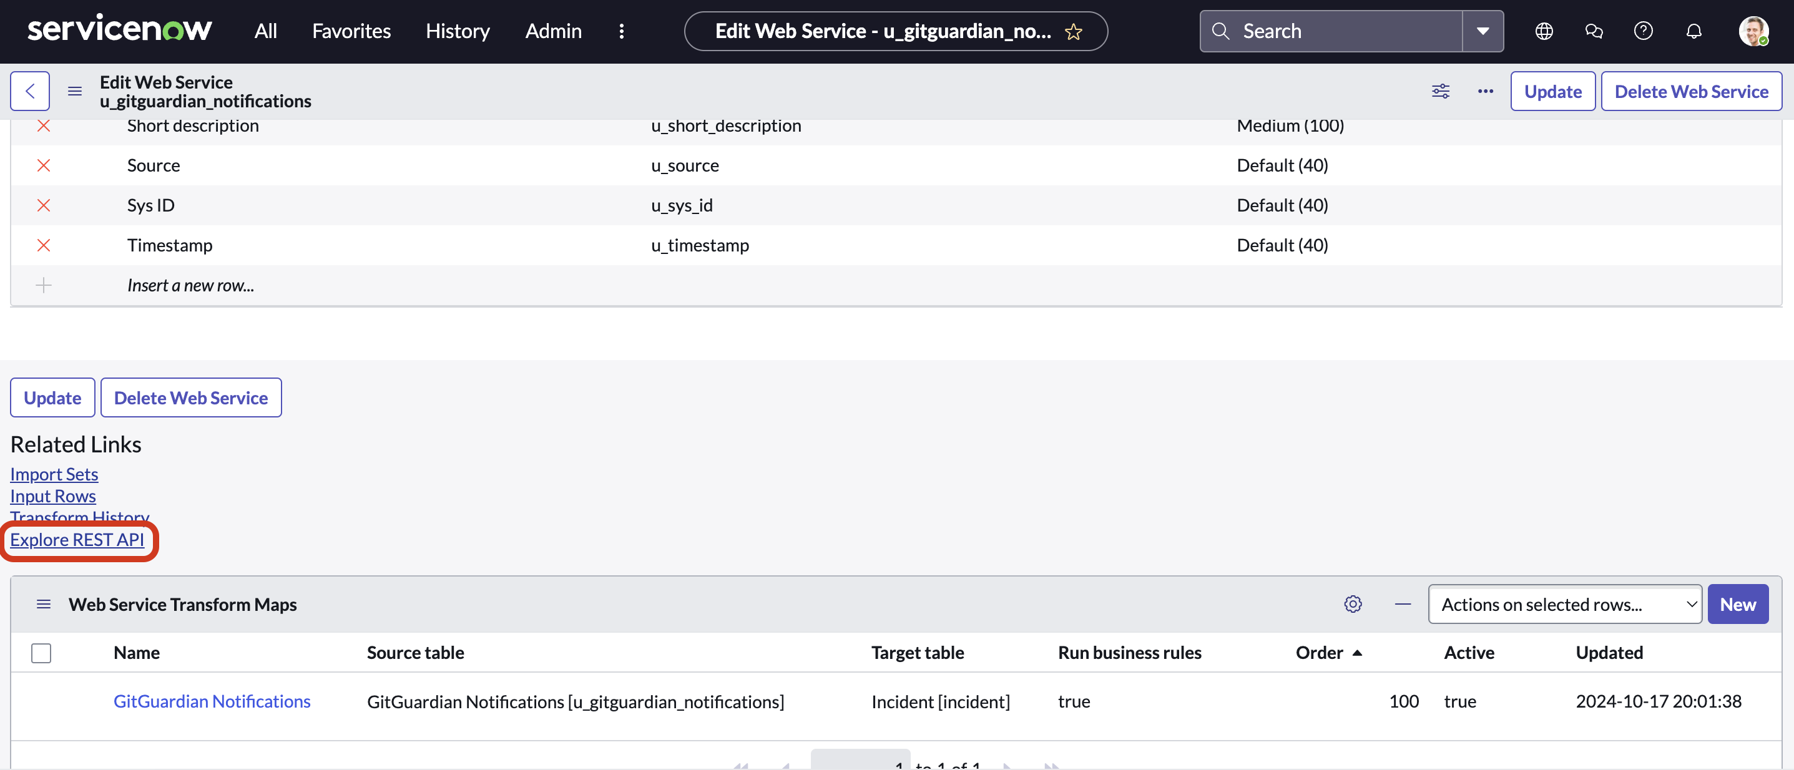
Task: Click the header Update button
Action: click(x=1552, y=91)
